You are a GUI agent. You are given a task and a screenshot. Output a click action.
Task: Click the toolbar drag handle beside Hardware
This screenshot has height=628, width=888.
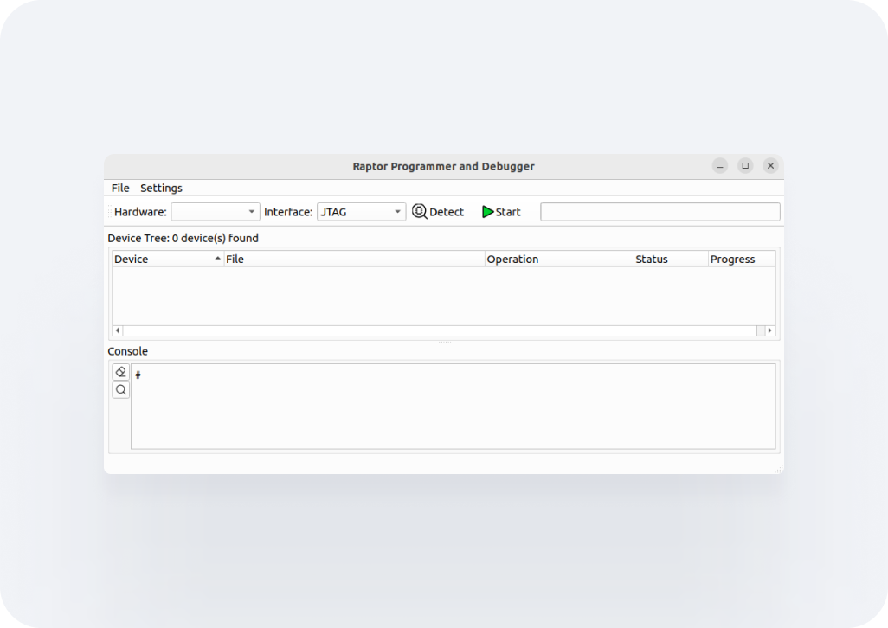tap(110, 212)
